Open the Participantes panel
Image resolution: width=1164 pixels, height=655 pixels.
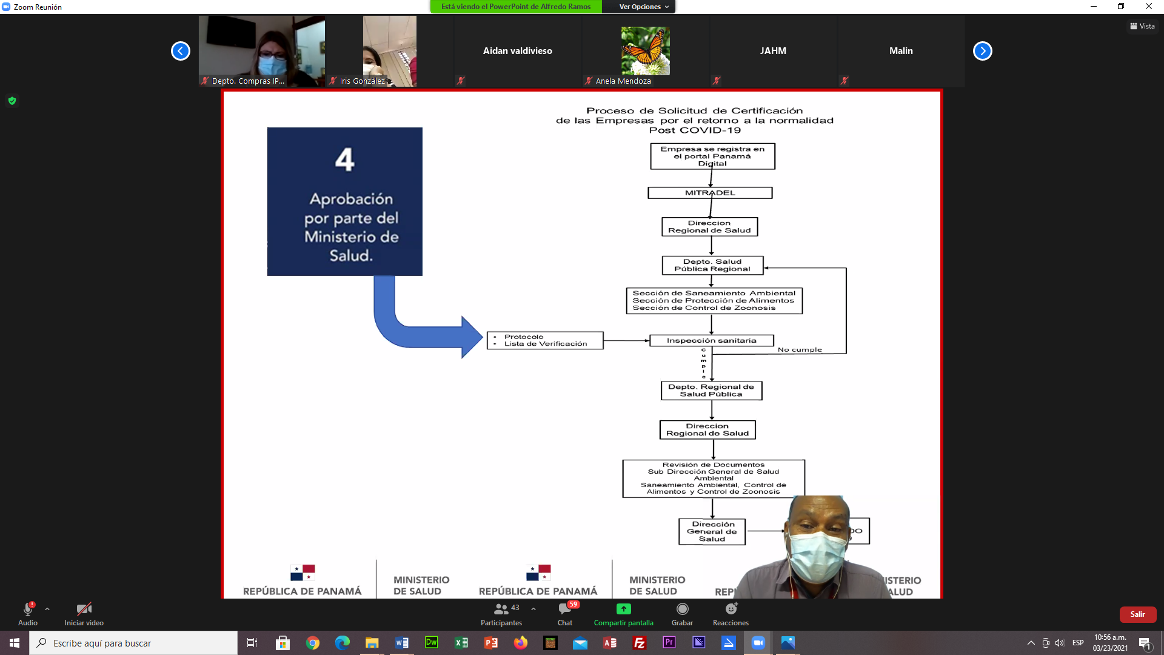point(501,614)
